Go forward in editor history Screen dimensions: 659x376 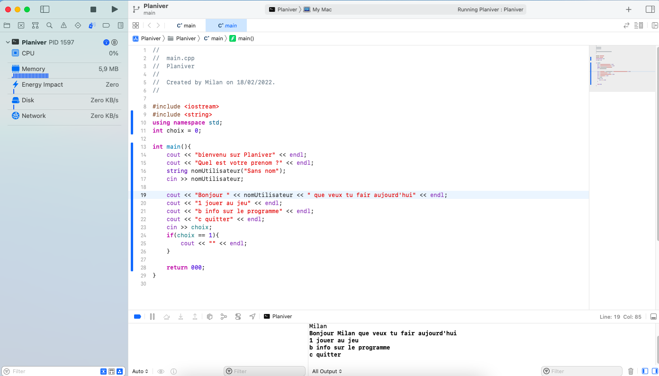(x=158, y=26)
